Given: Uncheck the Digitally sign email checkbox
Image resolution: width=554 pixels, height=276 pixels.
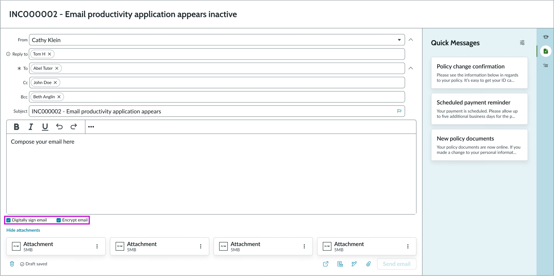Looking at the screenshot, I should (x=8, y=220).
